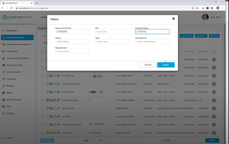Click the F3C2136L00P serial link
This screenshot has width=229, height=144.
pyautogui.click(x=95, y=133)
